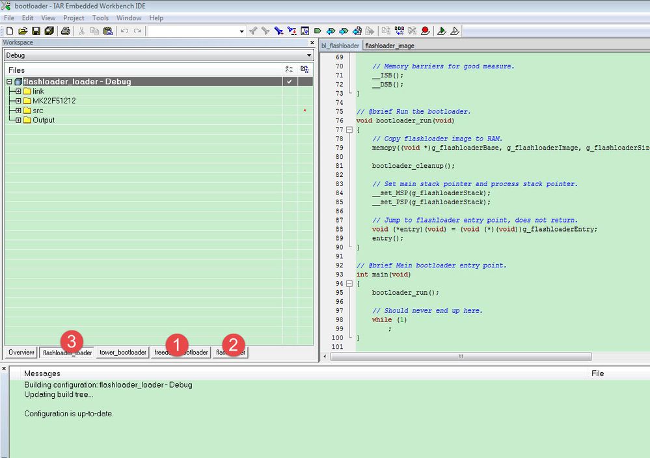Viewport: 650px width, 458px height.
Task: Open the Debug configuration dropdown
Action: [309, 55]
